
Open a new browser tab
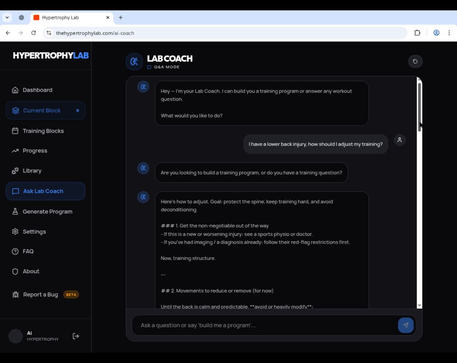[x=120, y=17]
